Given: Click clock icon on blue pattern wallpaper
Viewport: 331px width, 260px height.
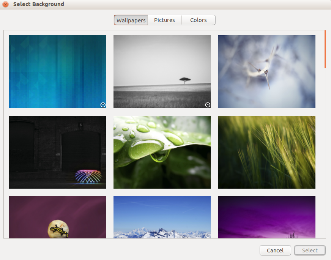Looking at the screenshot, I should (103, 105).
